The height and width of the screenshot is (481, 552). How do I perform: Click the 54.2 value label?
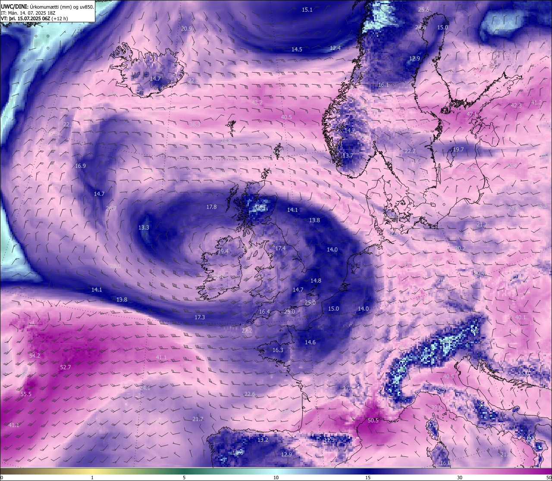click(34, 355)
